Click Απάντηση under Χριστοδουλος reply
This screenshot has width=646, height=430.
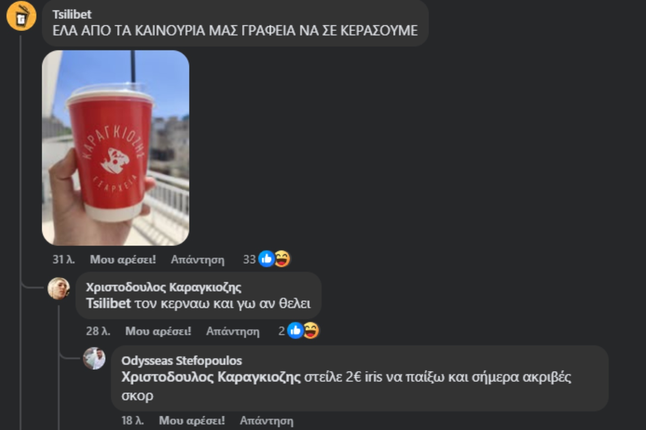point(233,331)
